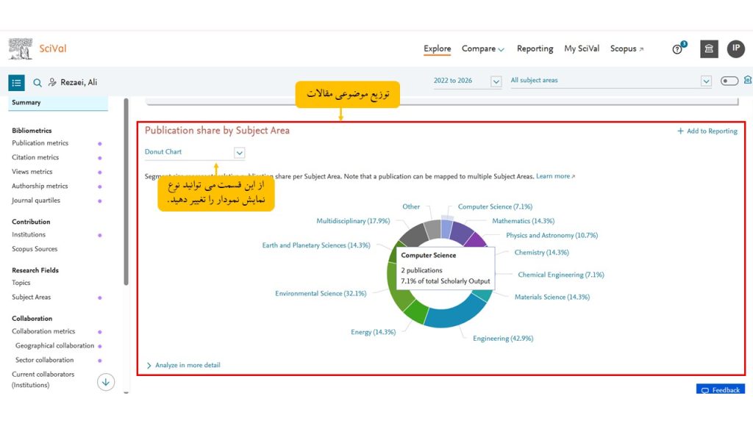Toggle the switch next to subject areas
Screen dimensions: 753x423
[729, 81]
